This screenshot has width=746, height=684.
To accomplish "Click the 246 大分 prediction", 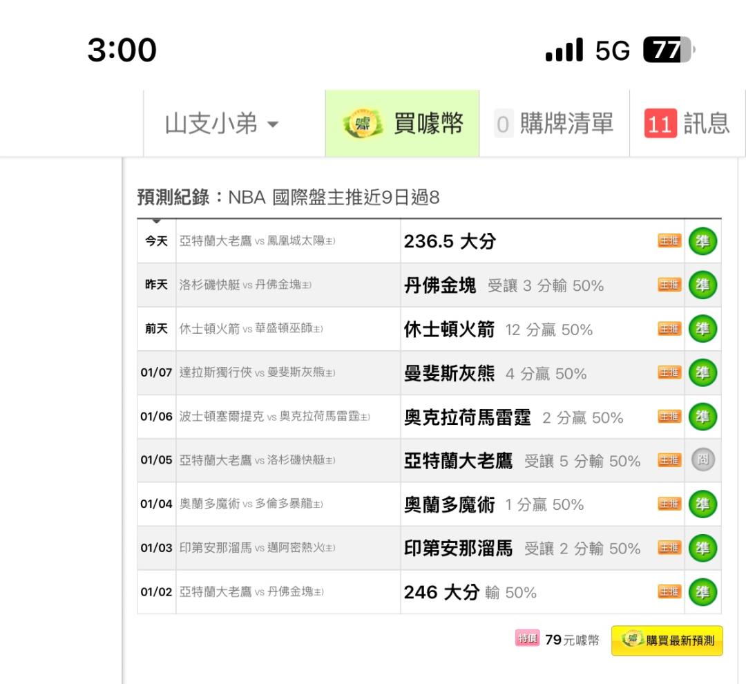I will coord(470,592).
